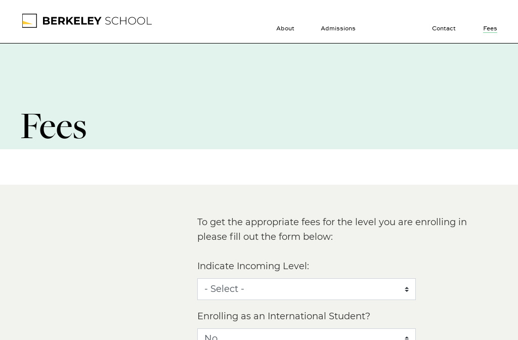Click the mint-green Fees page banner
The image size is (518, 340).
coord(259,96)
